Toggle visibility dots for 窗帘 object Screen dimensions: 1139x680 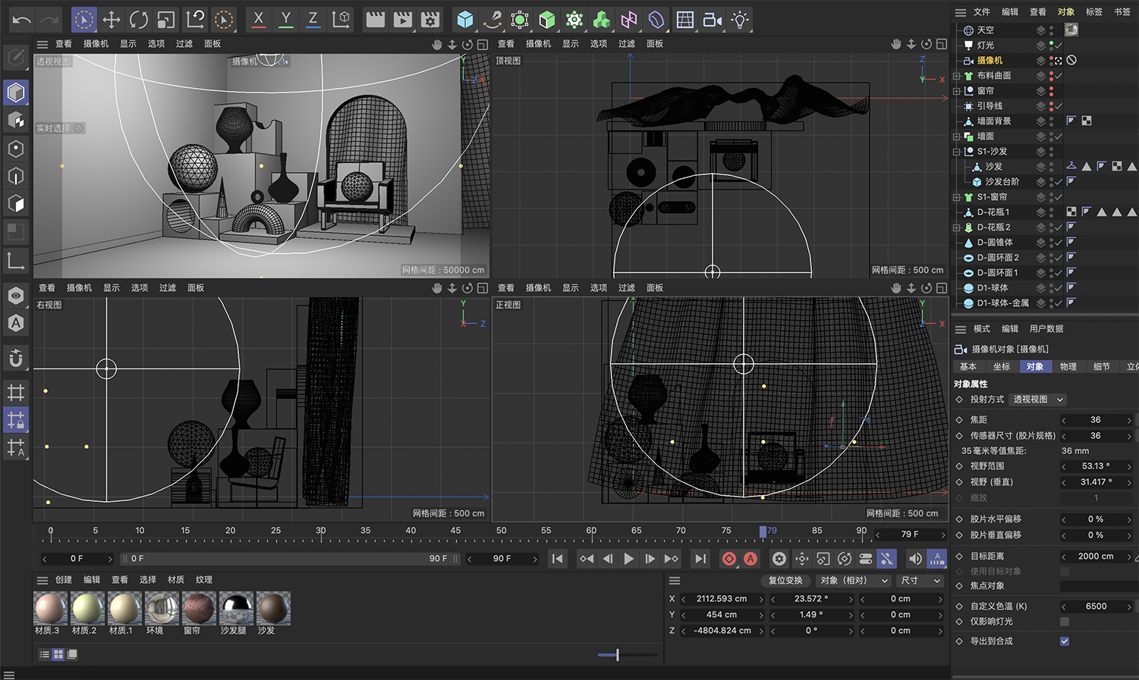(1051, 91)
